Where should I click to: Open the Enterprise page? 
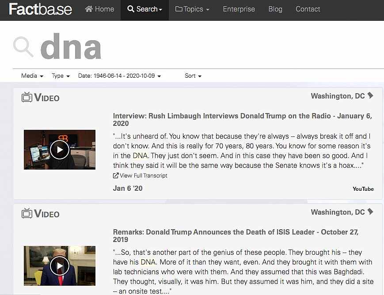(x=239, y=9)
